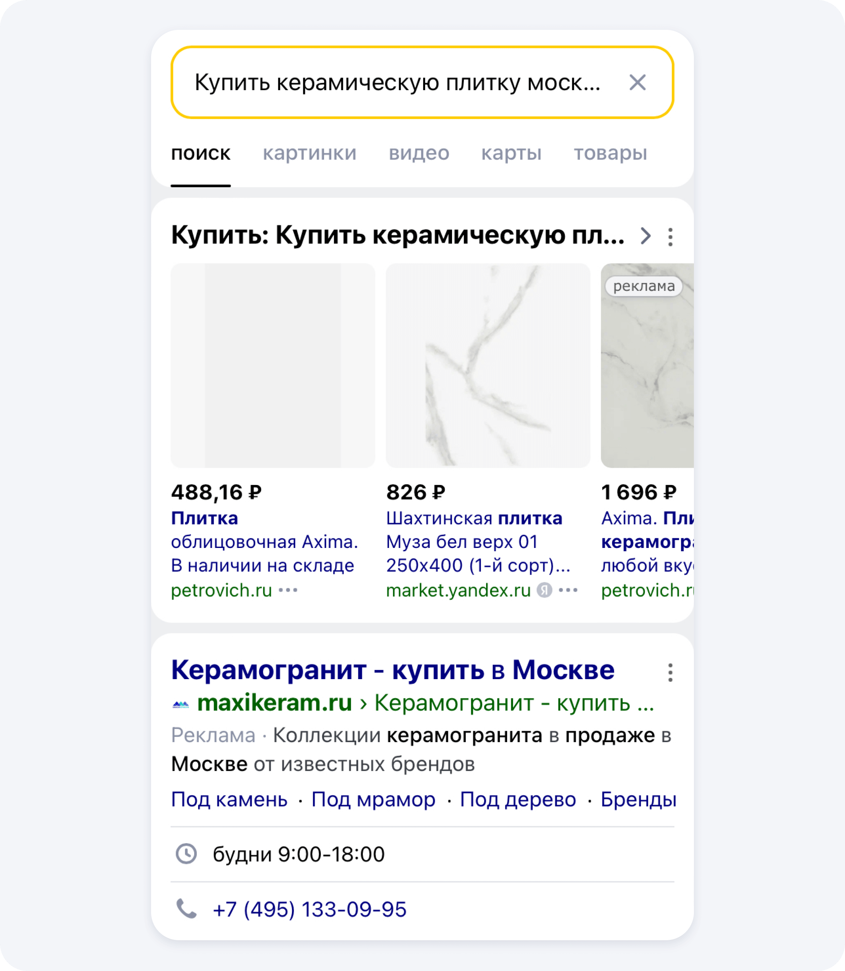This screenshot has width=845, height=971.
Task: Switch to the картинки tab
Action: (309, 153)
